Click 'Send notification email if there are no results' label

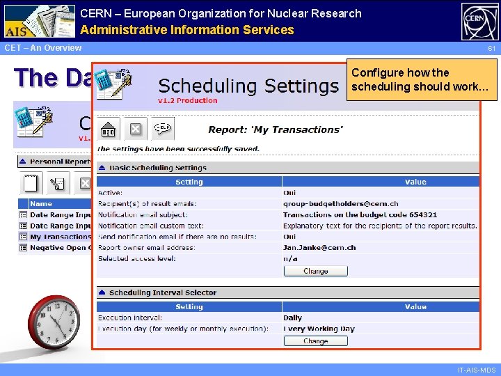coord(177,237)
